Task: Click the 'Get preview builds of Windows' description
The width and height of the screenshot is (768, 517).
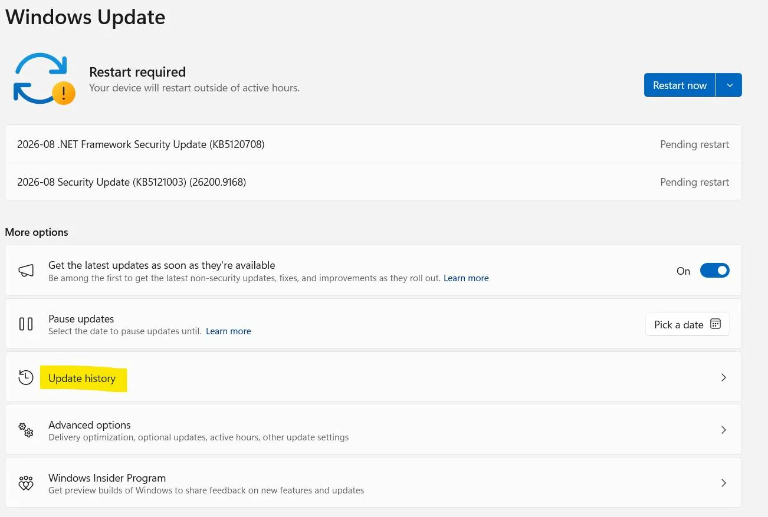Action: pyautogui.click(x=206, y=490)
